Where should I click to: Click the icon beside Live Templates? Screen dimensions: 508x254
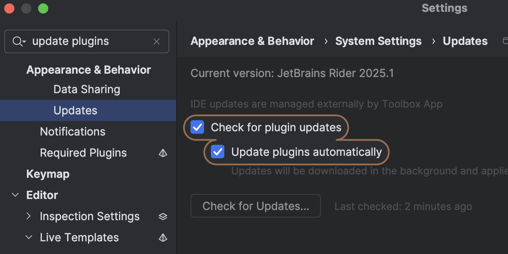[163, 238]
